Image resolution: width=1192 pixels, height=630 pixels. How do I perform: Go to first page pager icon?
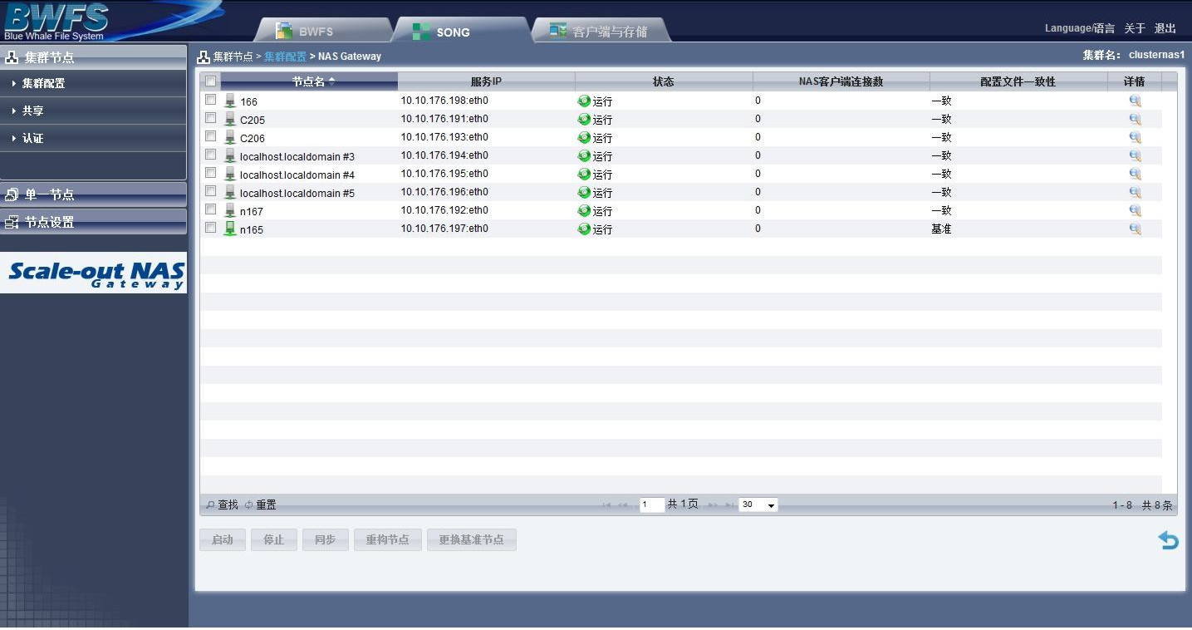click(x=606, y=505)
